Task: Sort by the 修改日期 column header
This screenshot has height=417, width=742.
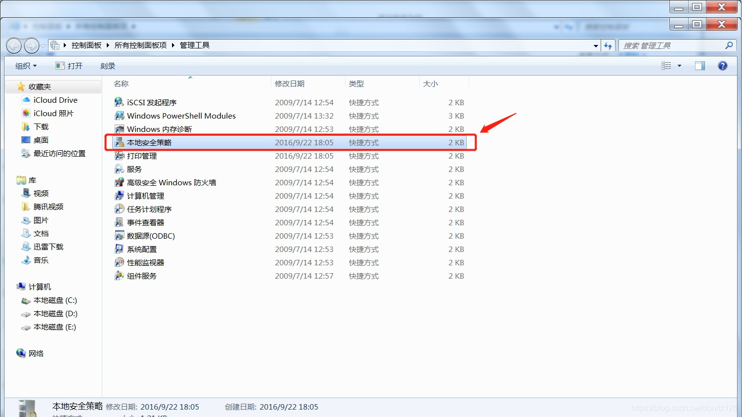Action: pyautogui.click(x=290, y=84)
